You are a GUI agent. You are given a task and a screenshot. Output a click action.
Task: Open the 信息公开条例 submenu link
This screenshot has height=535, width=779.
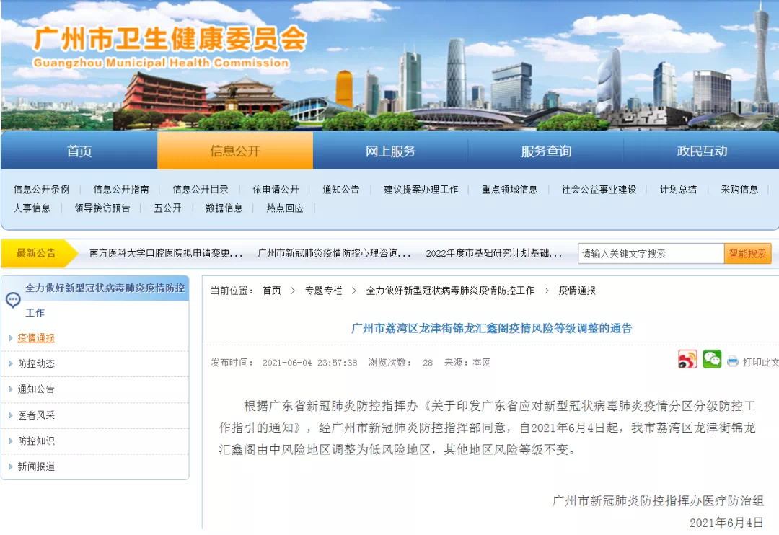41,190
